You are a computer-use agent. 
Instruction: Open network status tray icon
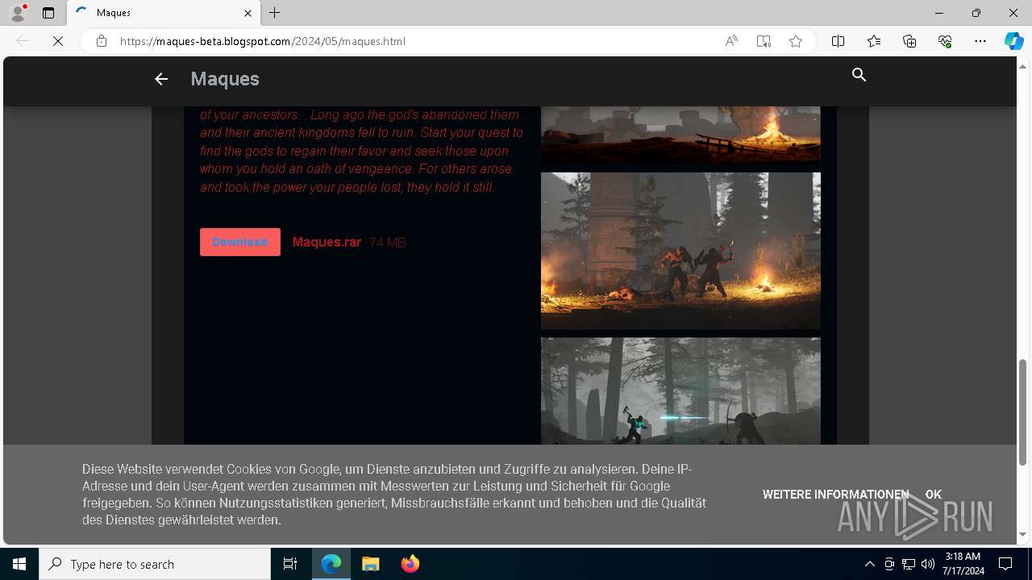pyautogui.click(x=909, y=564)
